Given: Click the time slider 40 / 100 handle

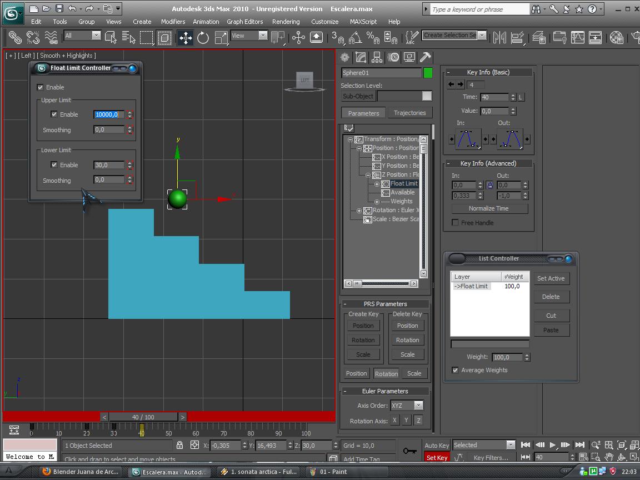Looking at the screenshot, I should (x=143, y=417).
